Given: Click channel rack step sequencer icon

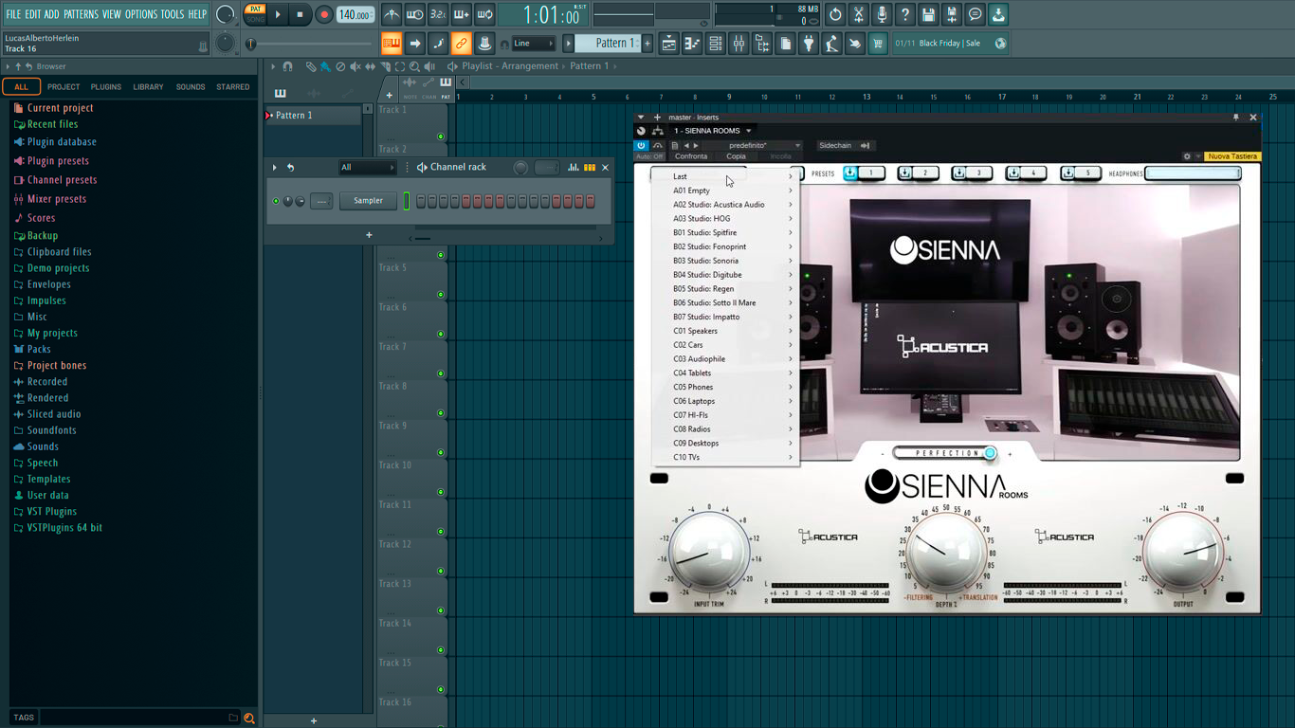Looking at the screenshot, I should click(x=590, y=168).
